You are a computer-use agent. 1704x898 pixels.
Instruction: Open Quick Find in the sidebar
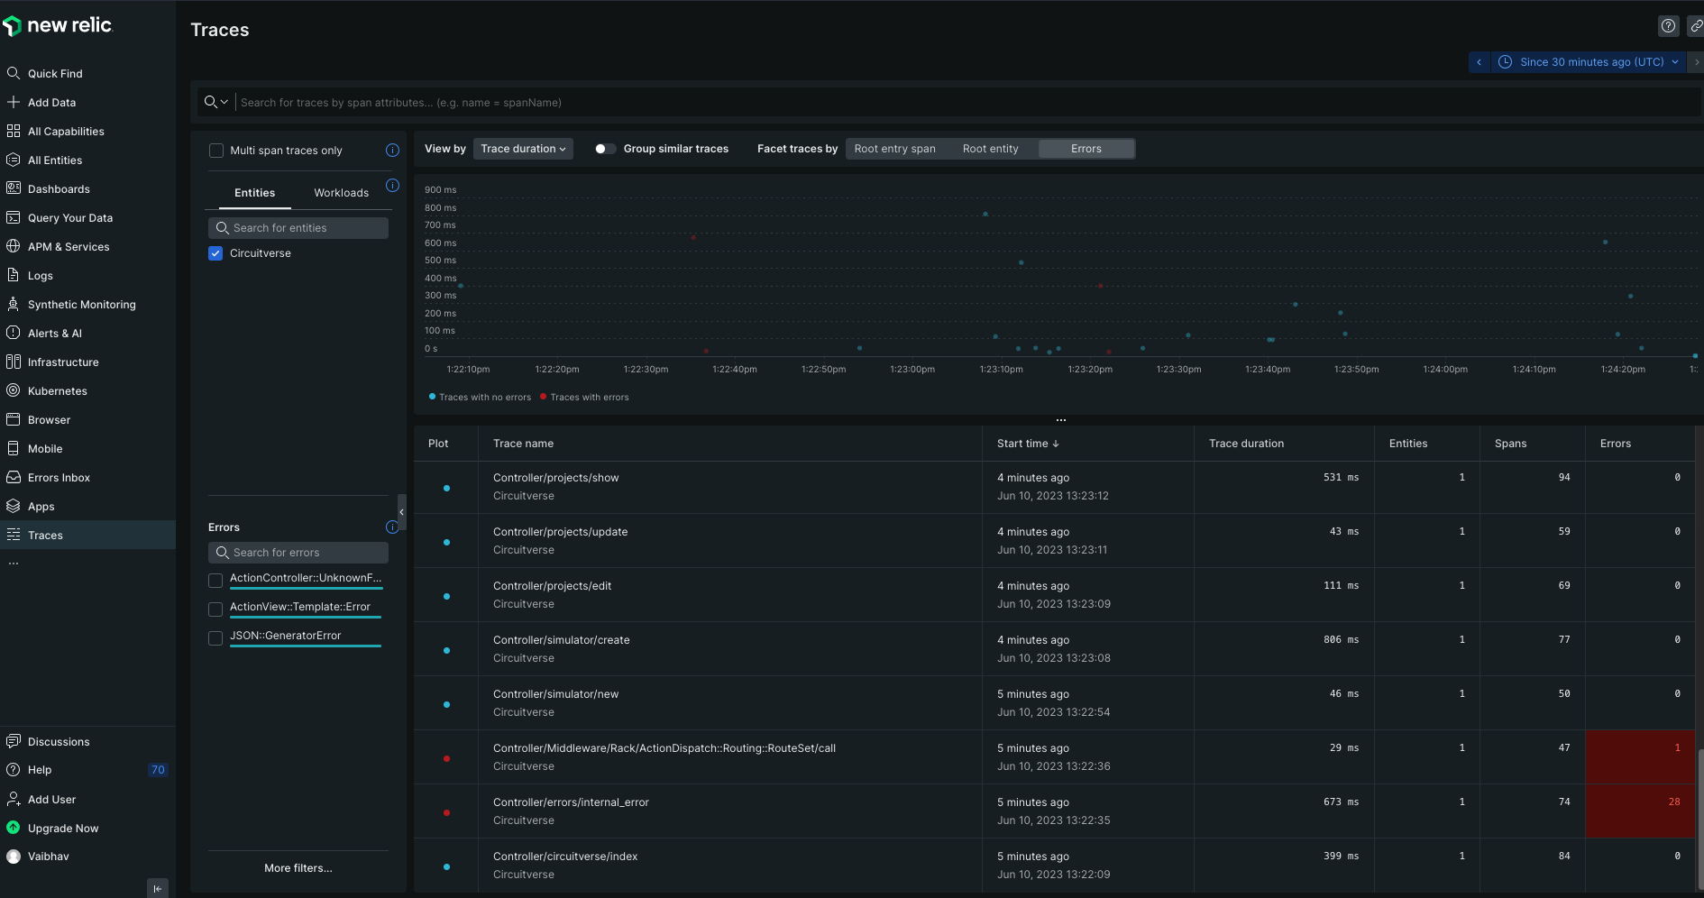click(56, 73)
